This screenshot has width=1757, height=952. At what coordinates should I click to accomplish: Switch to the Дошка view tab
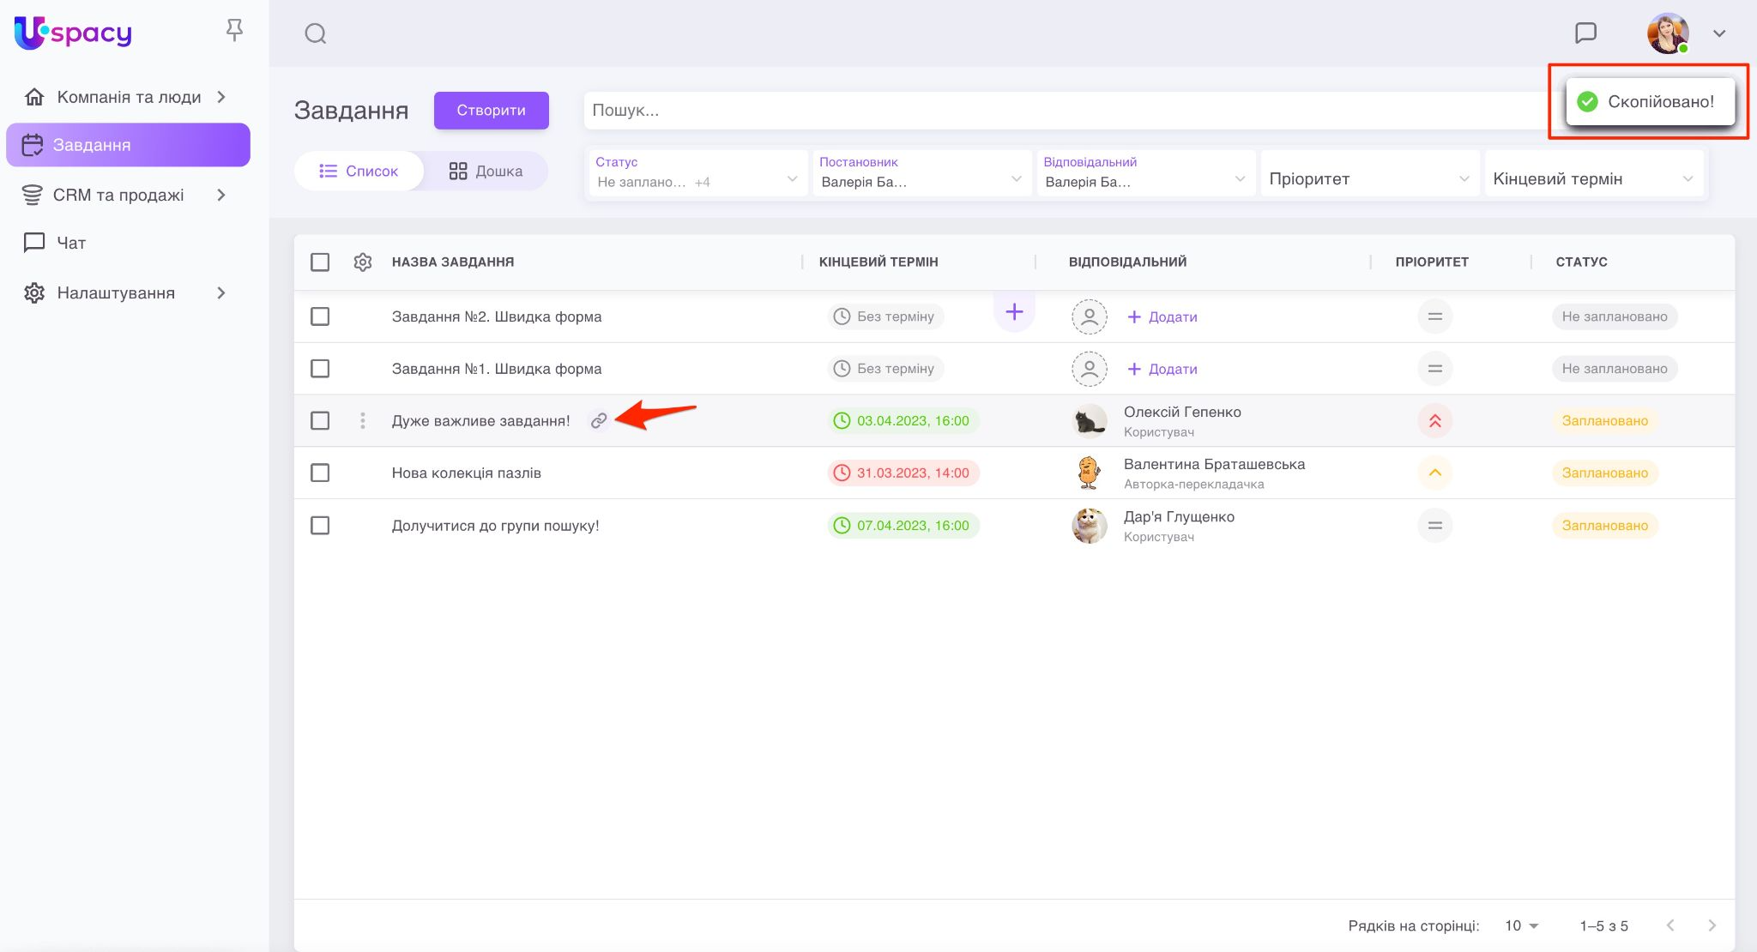486,171
